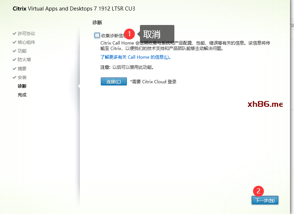Open 了解更多有关 Call Home 的信息 link
Image resolution: width=294 pixels, height=214 pixels.
click(x=135, y=57)
